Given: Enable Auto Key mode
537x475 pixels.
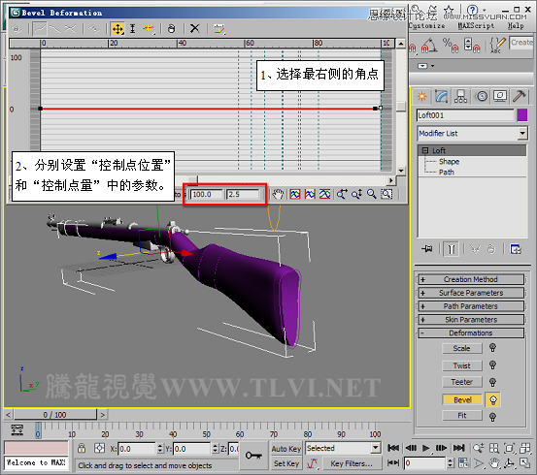Looking at the screenshot, I should pos(286,448).
